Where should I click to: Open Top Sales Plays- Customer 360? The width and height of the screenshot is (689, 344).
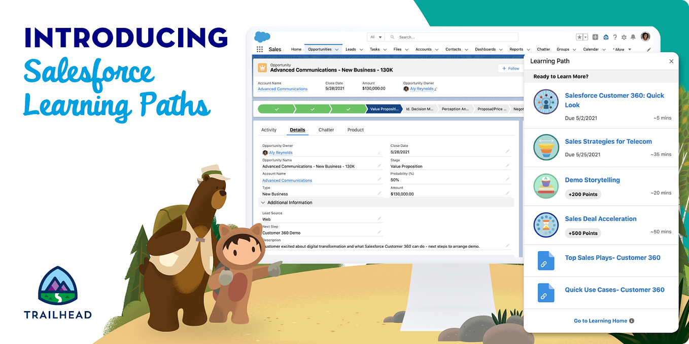[612, 258]
